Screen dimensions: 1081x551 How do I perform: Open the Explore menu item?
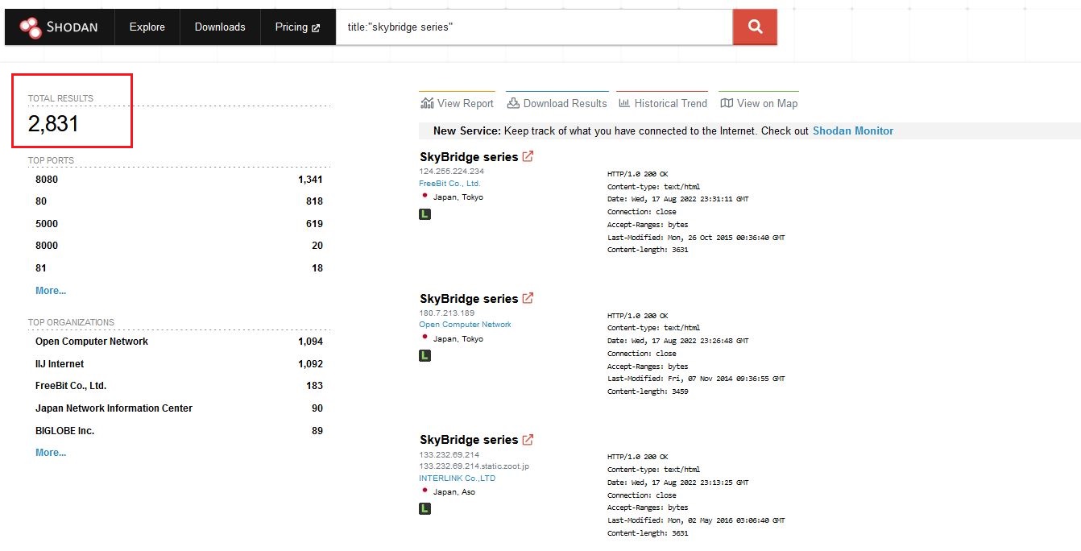[x=147, y=27]
